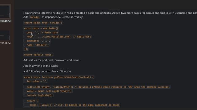The height and width of the screenshot is (110, 197).
Task: Click the closing }); code line
Action: [26, 49]
